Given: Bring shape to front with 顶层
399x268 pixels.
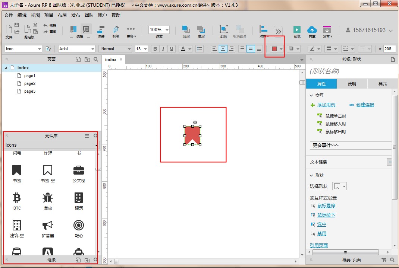Looking at the screenshot, I should tap(186, 31).
